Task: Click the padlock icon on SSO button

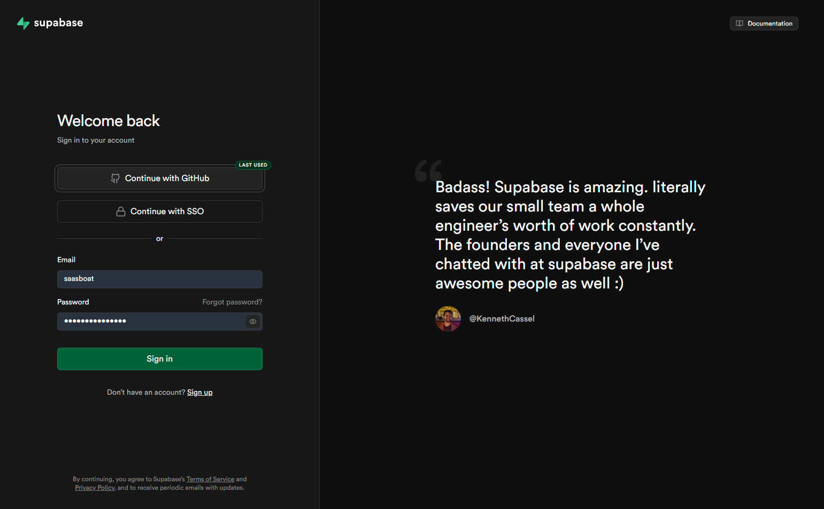Action: 120,211
